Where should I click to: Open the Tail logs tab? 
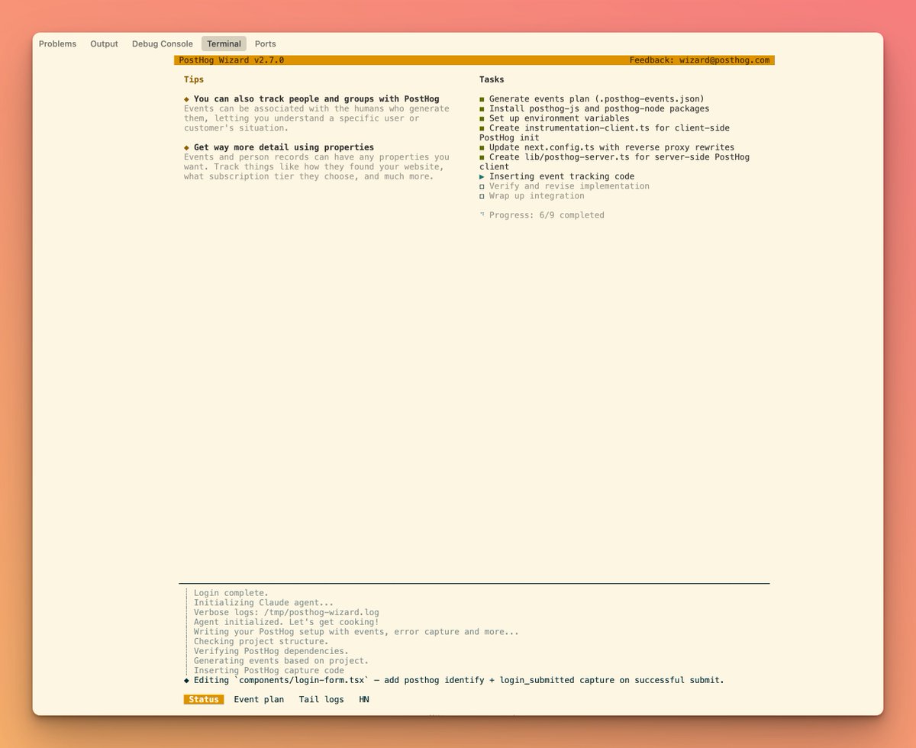click(321, 699)
